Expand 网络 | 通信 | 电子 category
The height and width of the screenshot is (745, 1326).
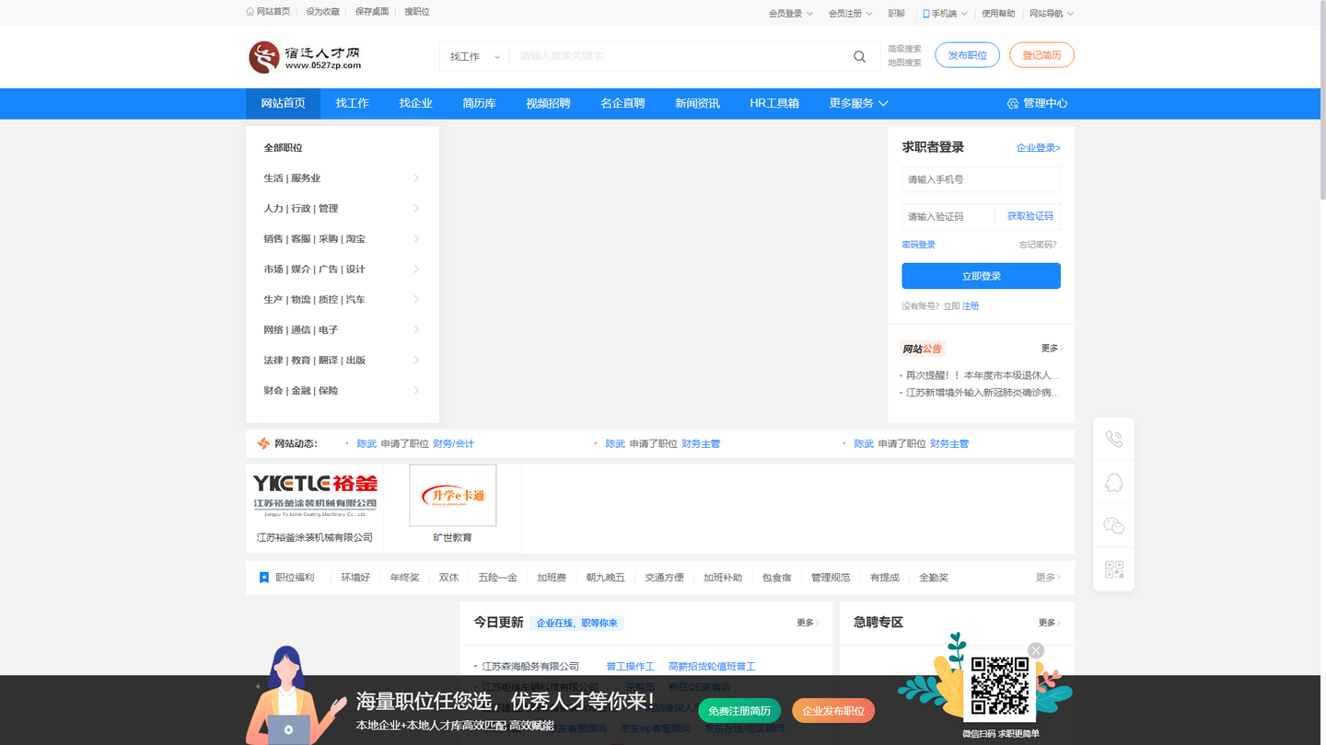coord(342,330)
